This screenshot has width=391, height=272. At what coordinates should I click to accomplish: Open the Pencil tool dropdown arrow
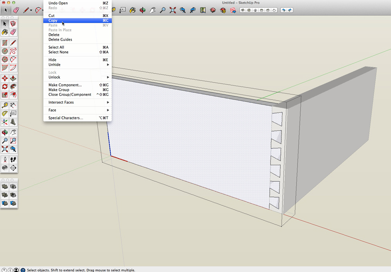(x=31, y=11)
